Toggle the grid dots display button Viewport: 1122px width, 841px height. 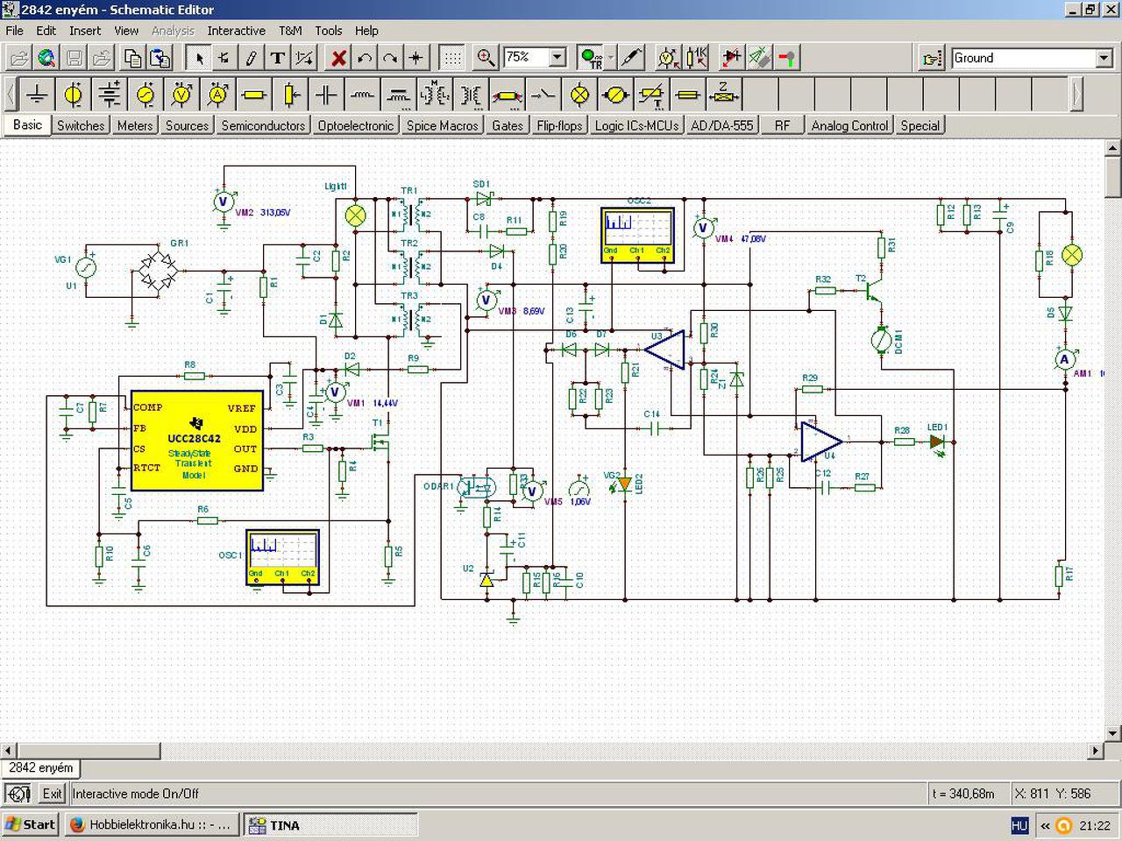click(x=451, y=58)
